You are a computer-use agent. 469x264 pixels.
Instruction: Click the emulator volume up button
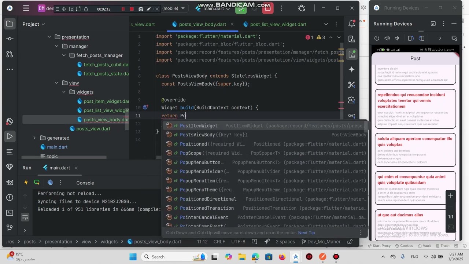click(x=387, y=38)
